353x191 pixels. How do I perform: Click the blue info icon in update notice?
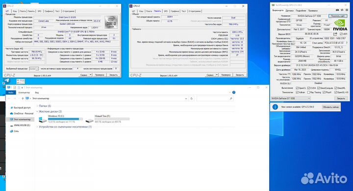(x=275, y=107)
